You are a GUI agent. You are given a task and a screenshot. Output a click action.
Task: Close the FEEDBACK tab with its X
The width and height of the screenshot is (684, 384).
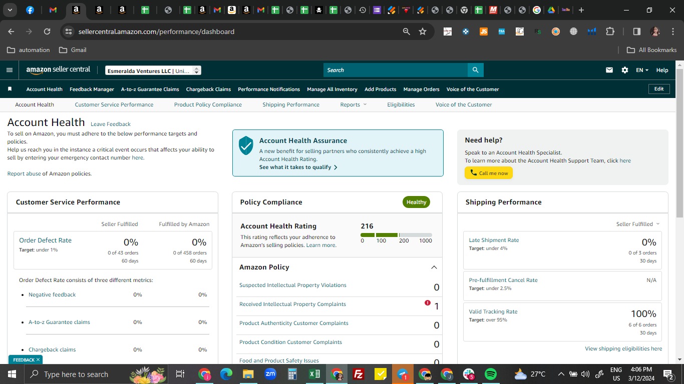point(38,359)
